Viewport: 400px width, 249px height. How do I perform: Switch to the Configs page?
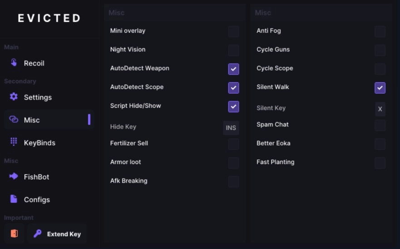(x=37, y=199)
